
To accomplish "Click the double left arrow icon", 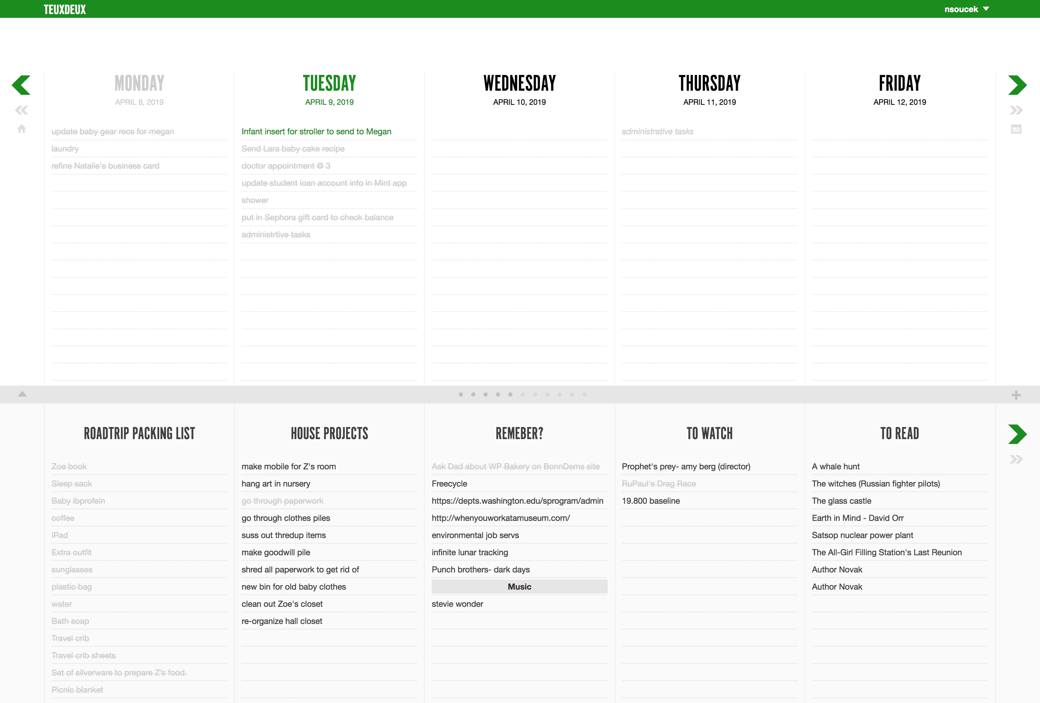I will 21,110.
